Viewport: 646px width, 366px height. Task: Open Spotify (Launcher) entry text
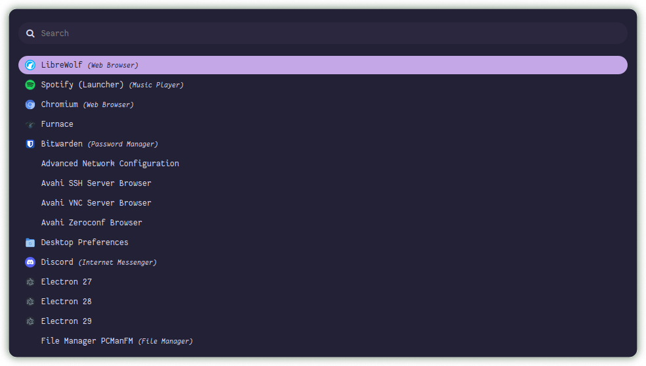(x=82, y=85)
